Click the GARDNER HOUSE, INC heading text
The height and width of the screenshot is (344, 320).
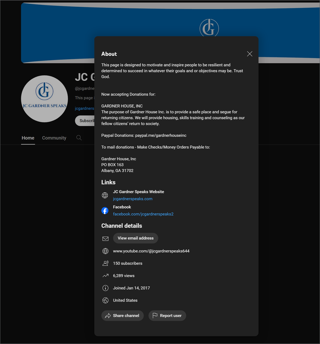[x=122, y=106]
